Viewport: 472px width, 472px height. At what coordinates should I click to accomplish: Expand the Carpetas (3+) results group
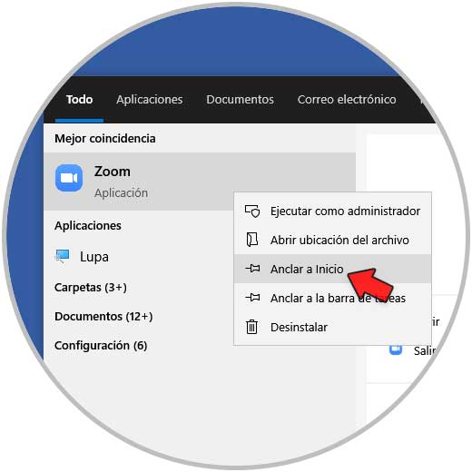click(x=91, y=288)
